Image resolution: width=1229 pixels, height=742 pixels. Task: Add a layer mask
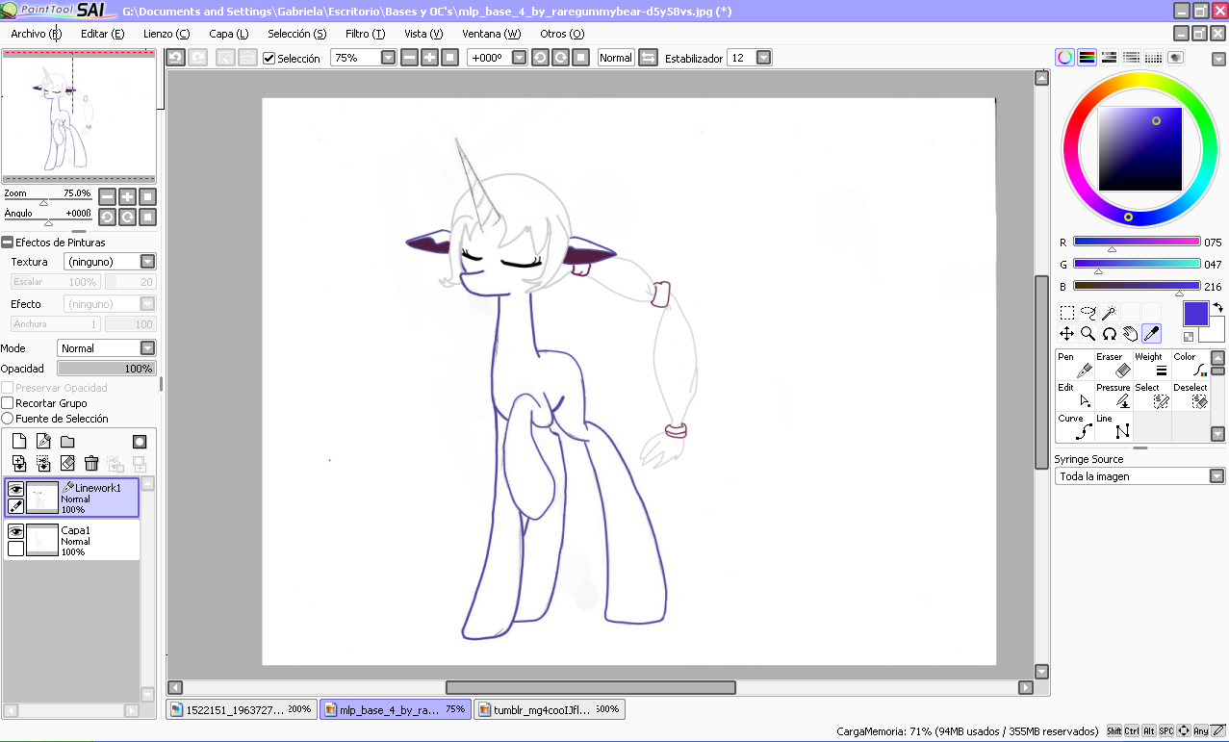140,441
